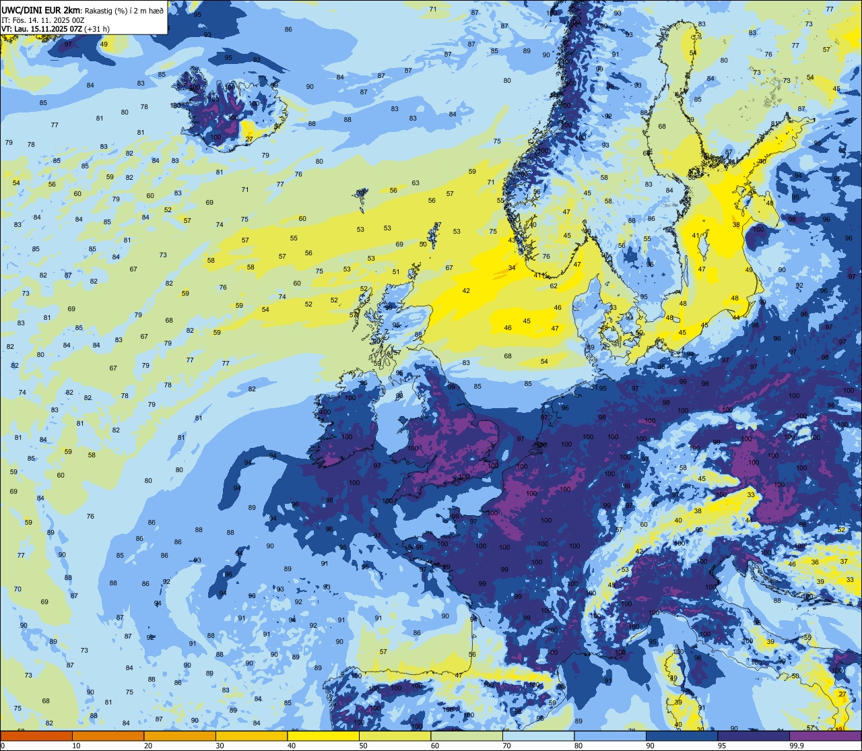Click the orange 10–20 legend swatch

click(x=108, y=736)
